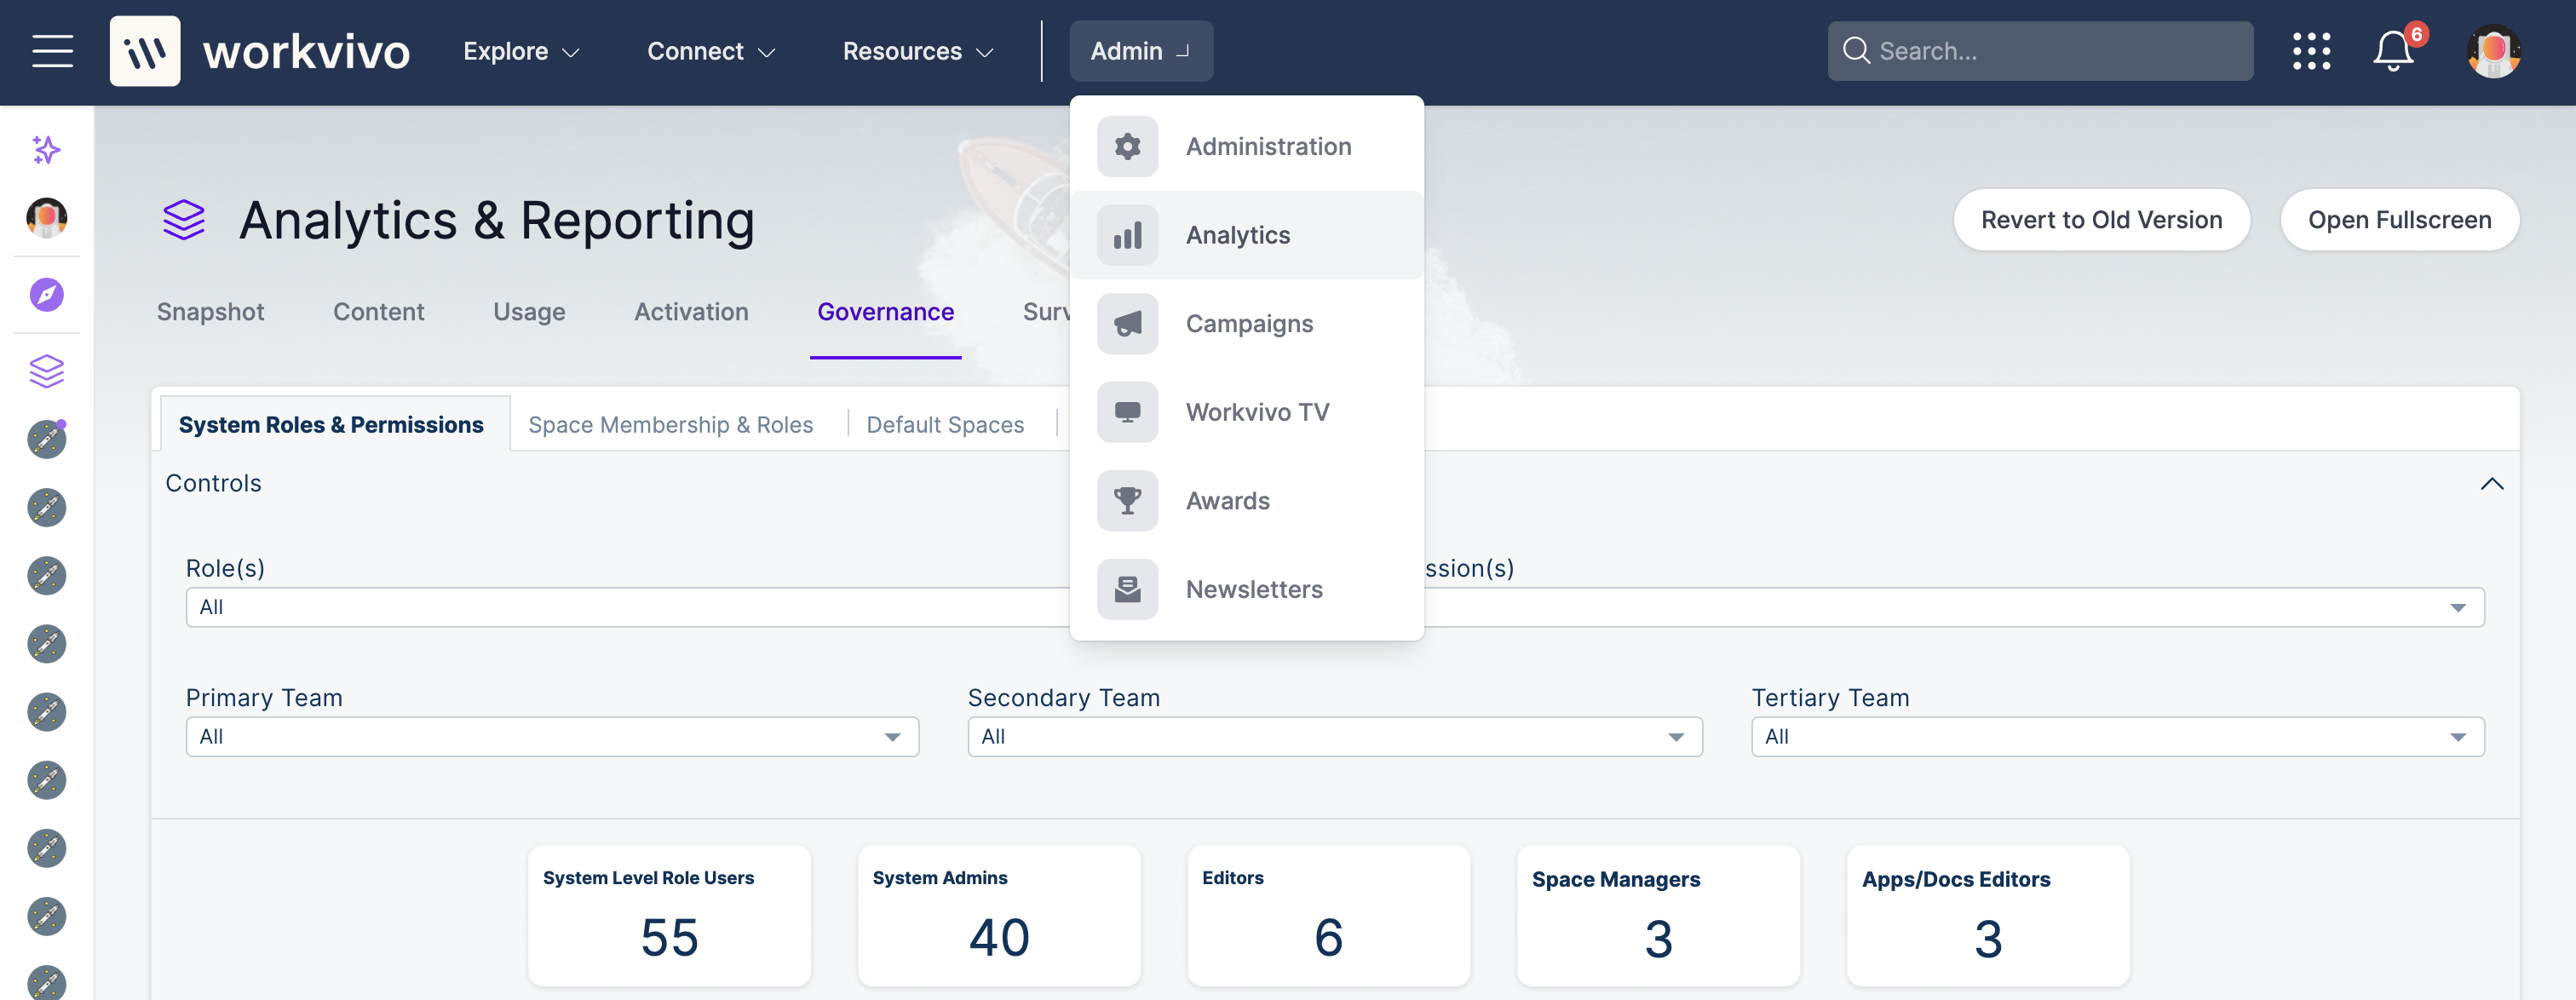Expand the Explore menu

(521, 51)
